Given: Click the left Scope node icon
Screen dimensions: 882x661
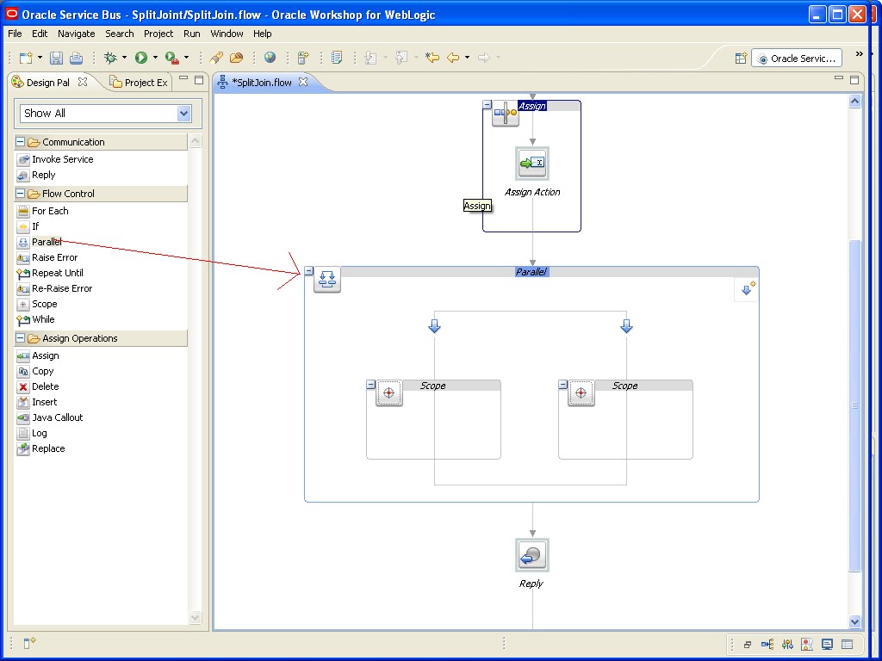Looking at the screenshot, I should pos(389,392).
